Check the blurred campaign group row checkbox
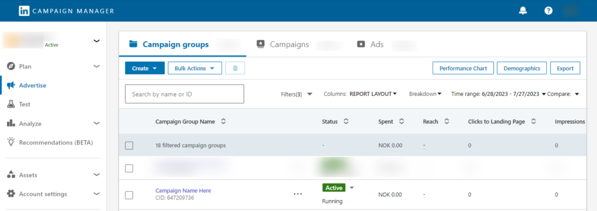597x211 pixels. pyautogui.click(x=129, y=169)
